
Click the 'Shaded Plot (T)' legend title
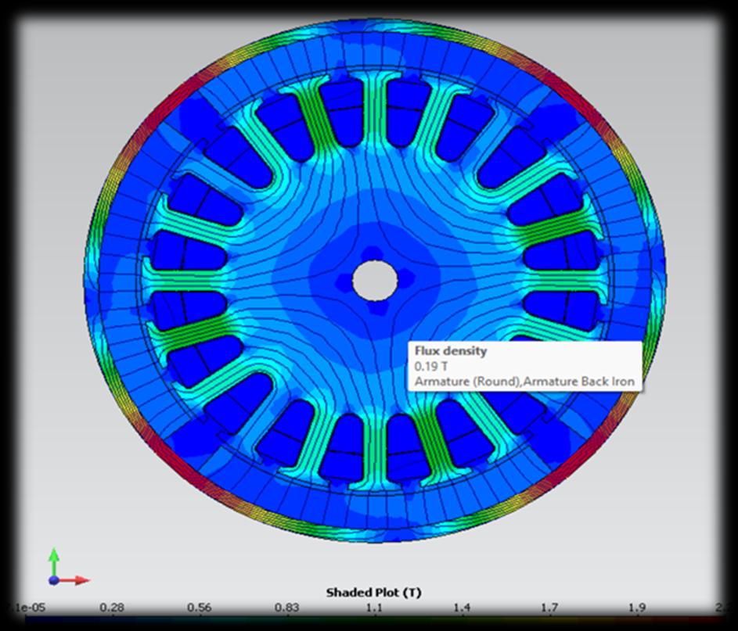tap(374, 593)
